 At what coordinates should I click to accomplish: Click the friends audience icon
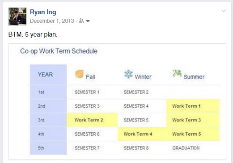click(81, 21)
